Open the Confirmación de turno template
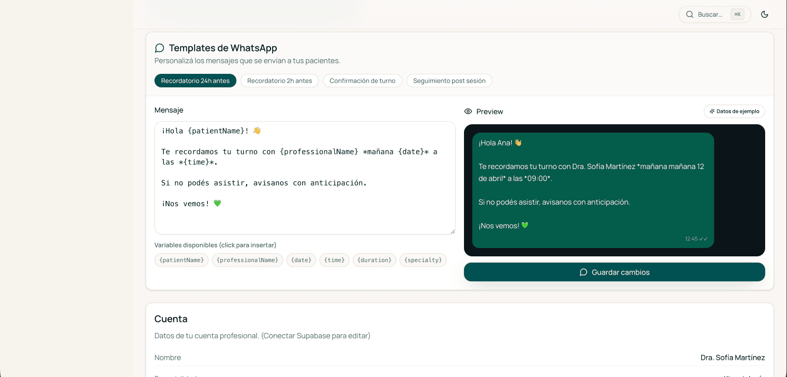Viewport: 787px width, 377px height. pyautogui.click(x=362, y=81)
